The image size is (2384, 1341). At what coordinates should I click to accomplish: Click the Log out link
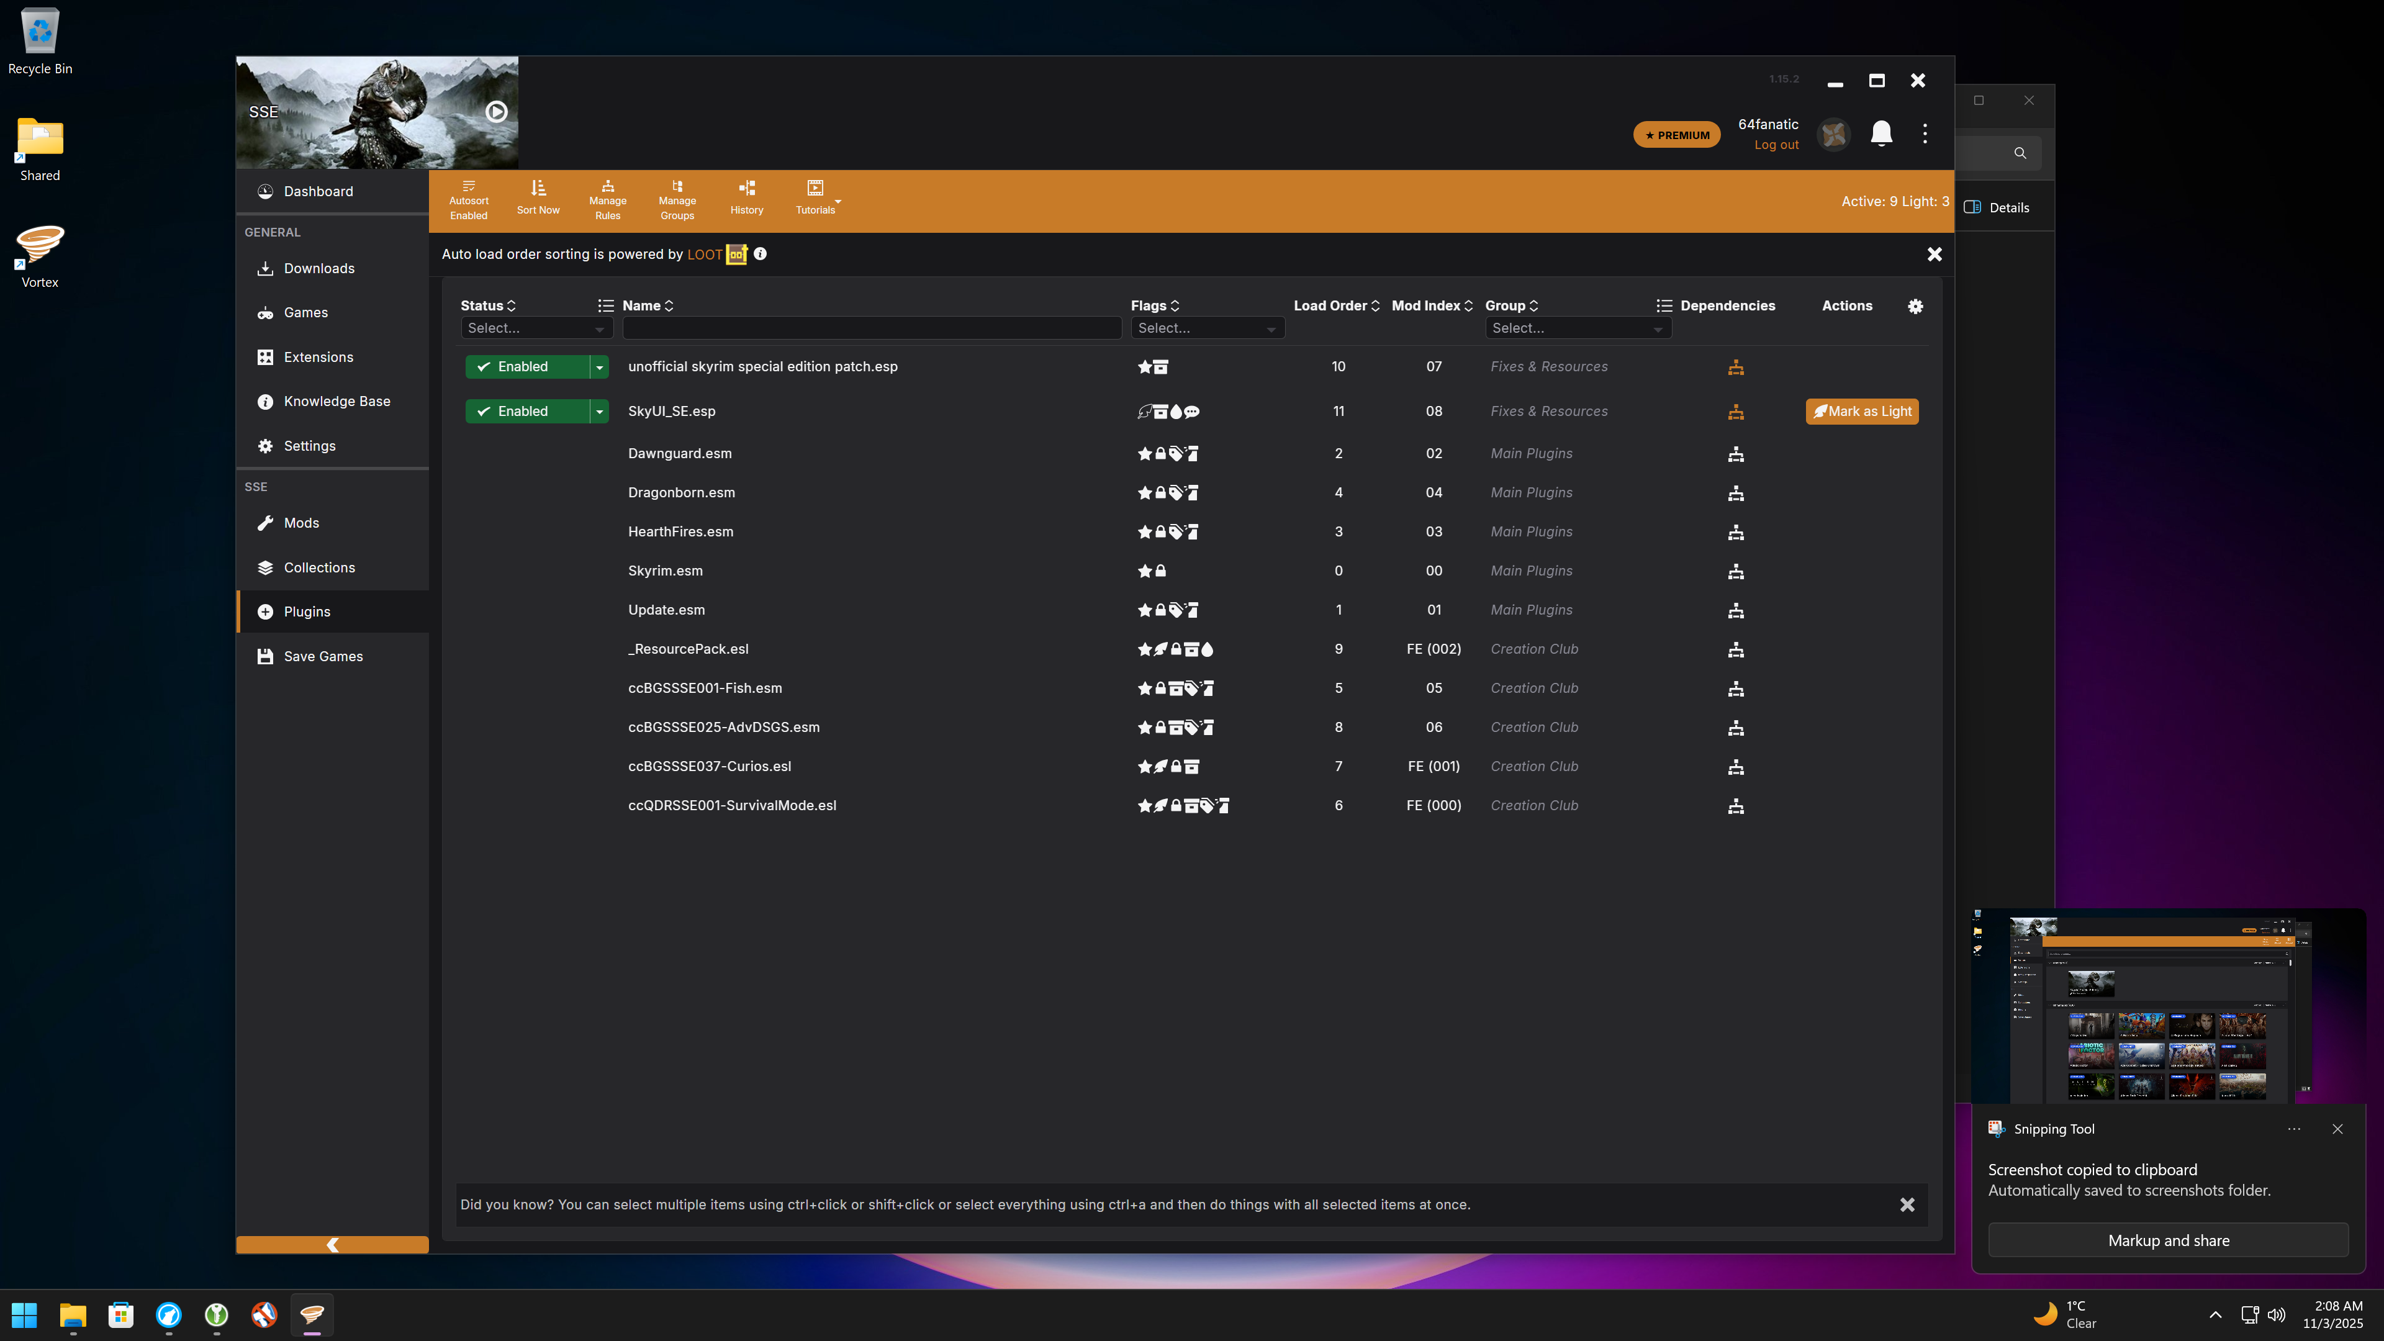tap(1776, 145)
